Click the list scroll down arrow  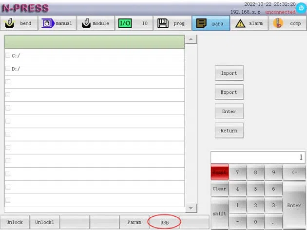(191, 208)
